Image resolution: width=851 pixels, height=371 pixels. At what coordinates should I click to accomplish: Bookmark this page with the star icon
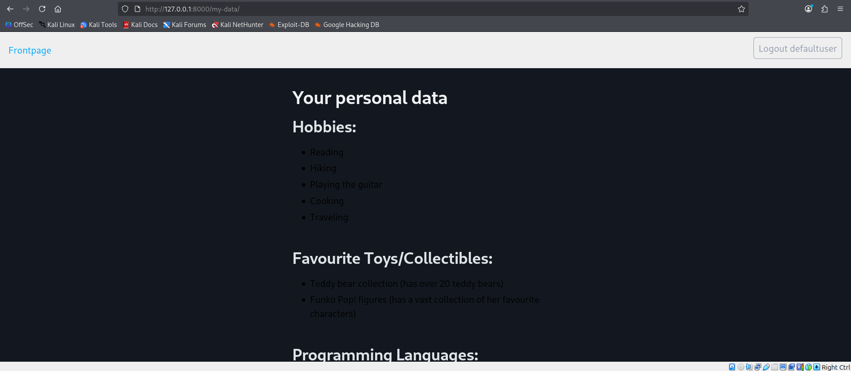click(741, 9)
